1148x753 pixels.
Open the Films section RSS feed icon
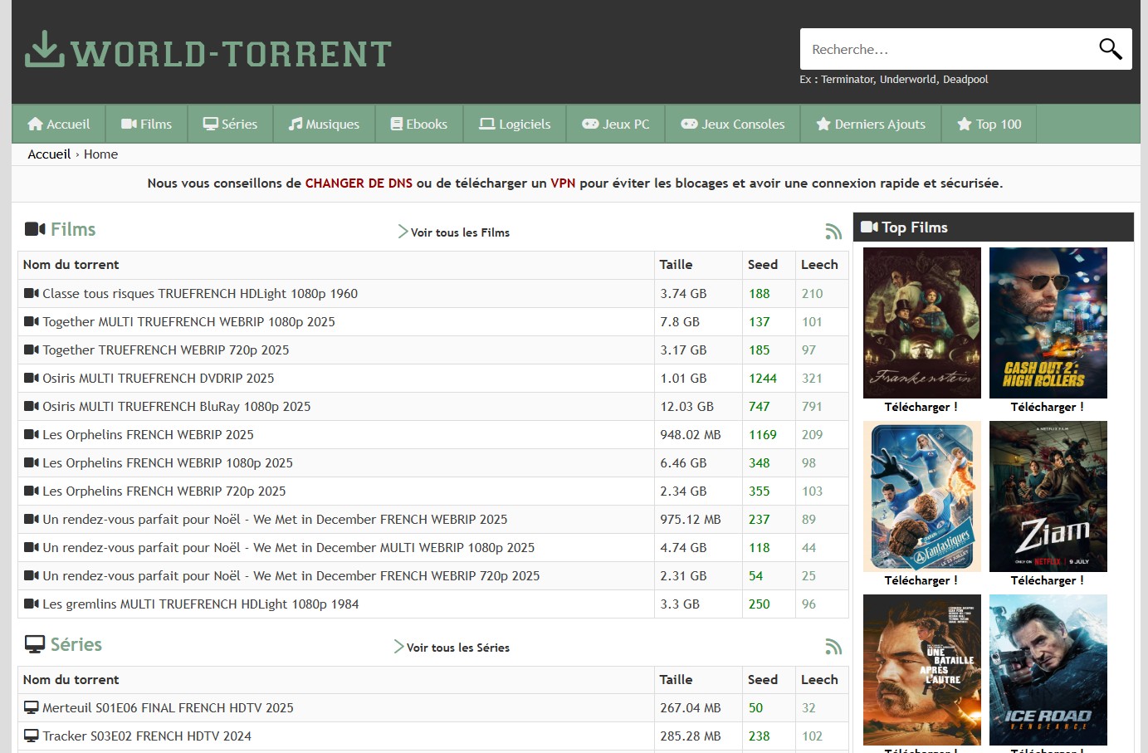[833, 232]
